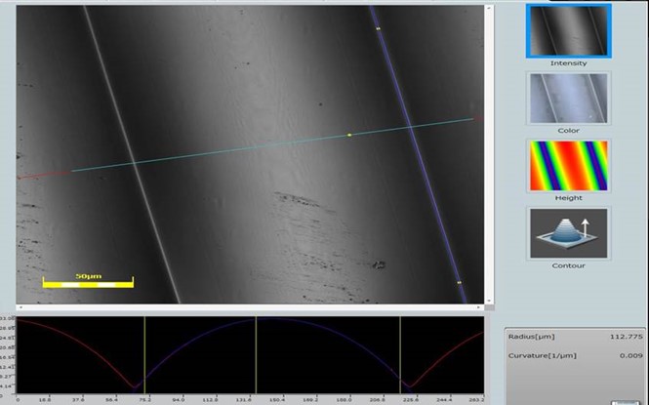Select top yellow handle on blue line

click(378, 28)
